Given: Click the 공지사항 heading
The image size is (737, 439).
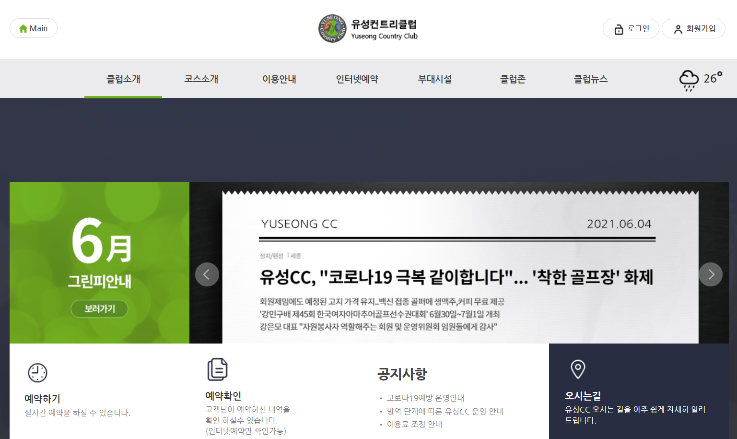Looking at the screenshot, I should (x=402, y=374).
